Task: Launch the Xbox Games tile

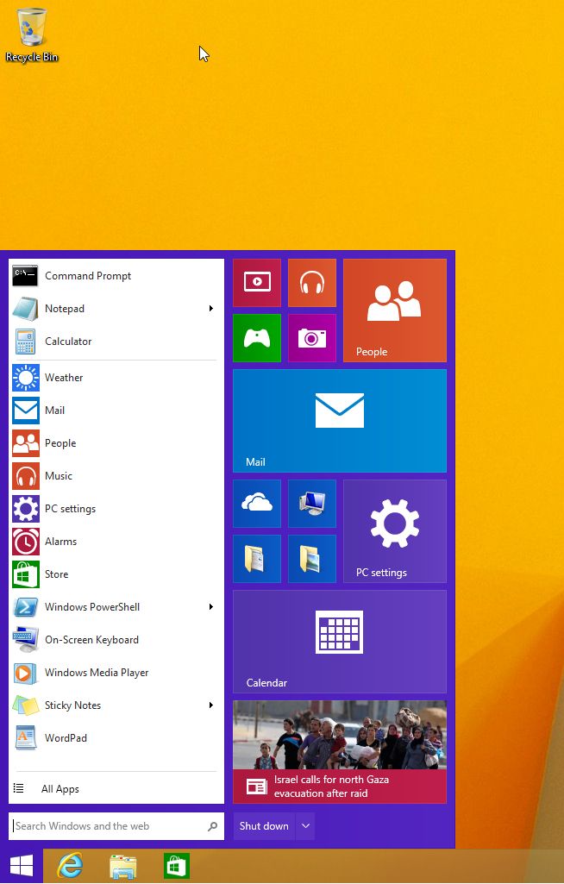Action: (x=257, y=338)
